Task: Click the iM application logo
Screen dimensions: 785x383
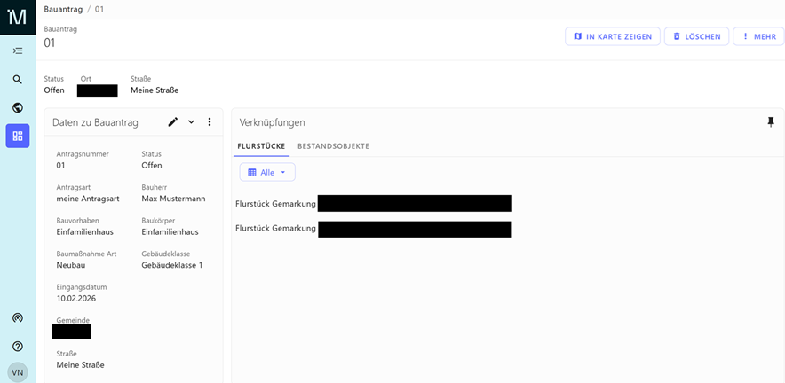Action: 18,17
